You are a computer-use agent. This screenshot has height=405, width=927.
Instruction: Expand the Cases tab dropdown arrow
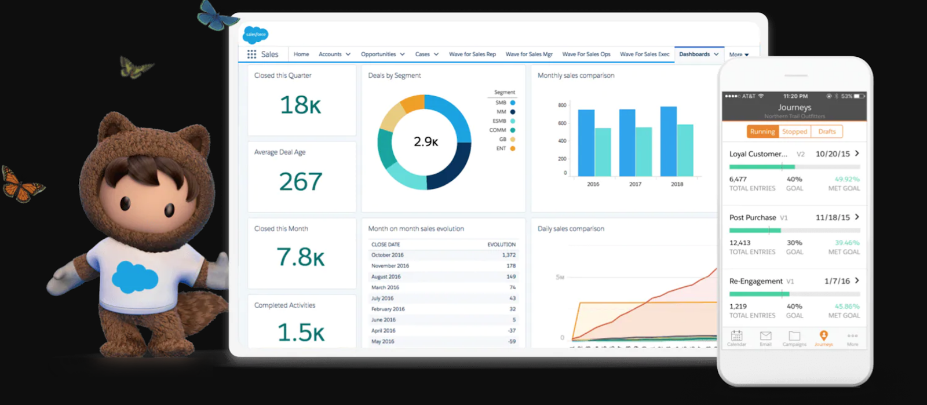tap(436, 54)
